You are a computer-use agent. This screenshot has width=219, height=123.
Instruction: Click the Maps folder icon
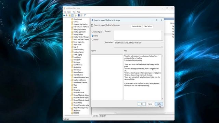72,85
